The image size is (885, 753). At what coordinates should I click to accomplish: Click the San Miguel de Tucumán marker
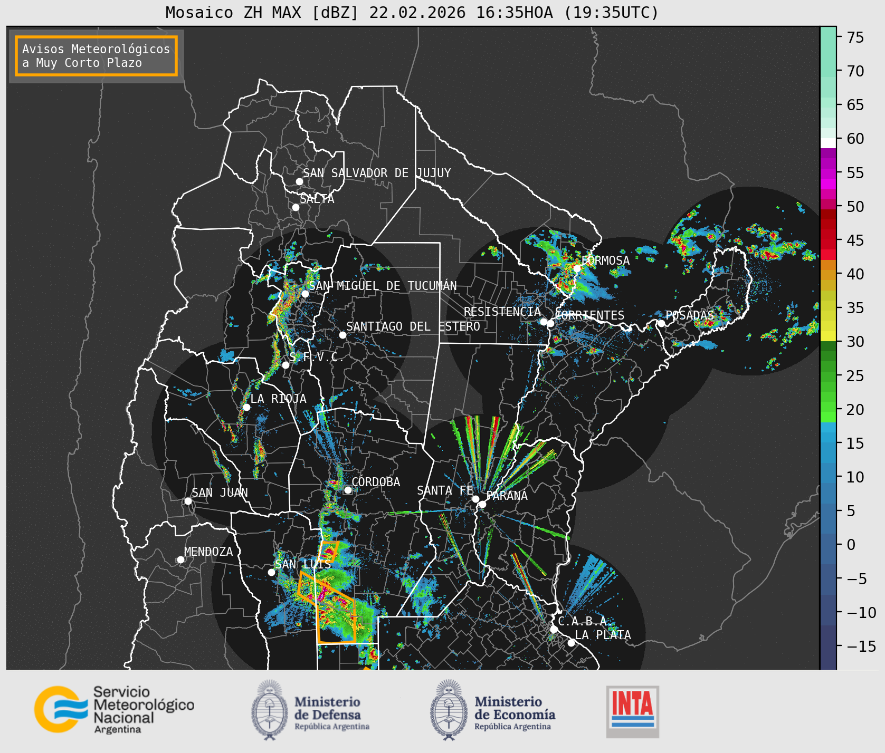(305, 294)
